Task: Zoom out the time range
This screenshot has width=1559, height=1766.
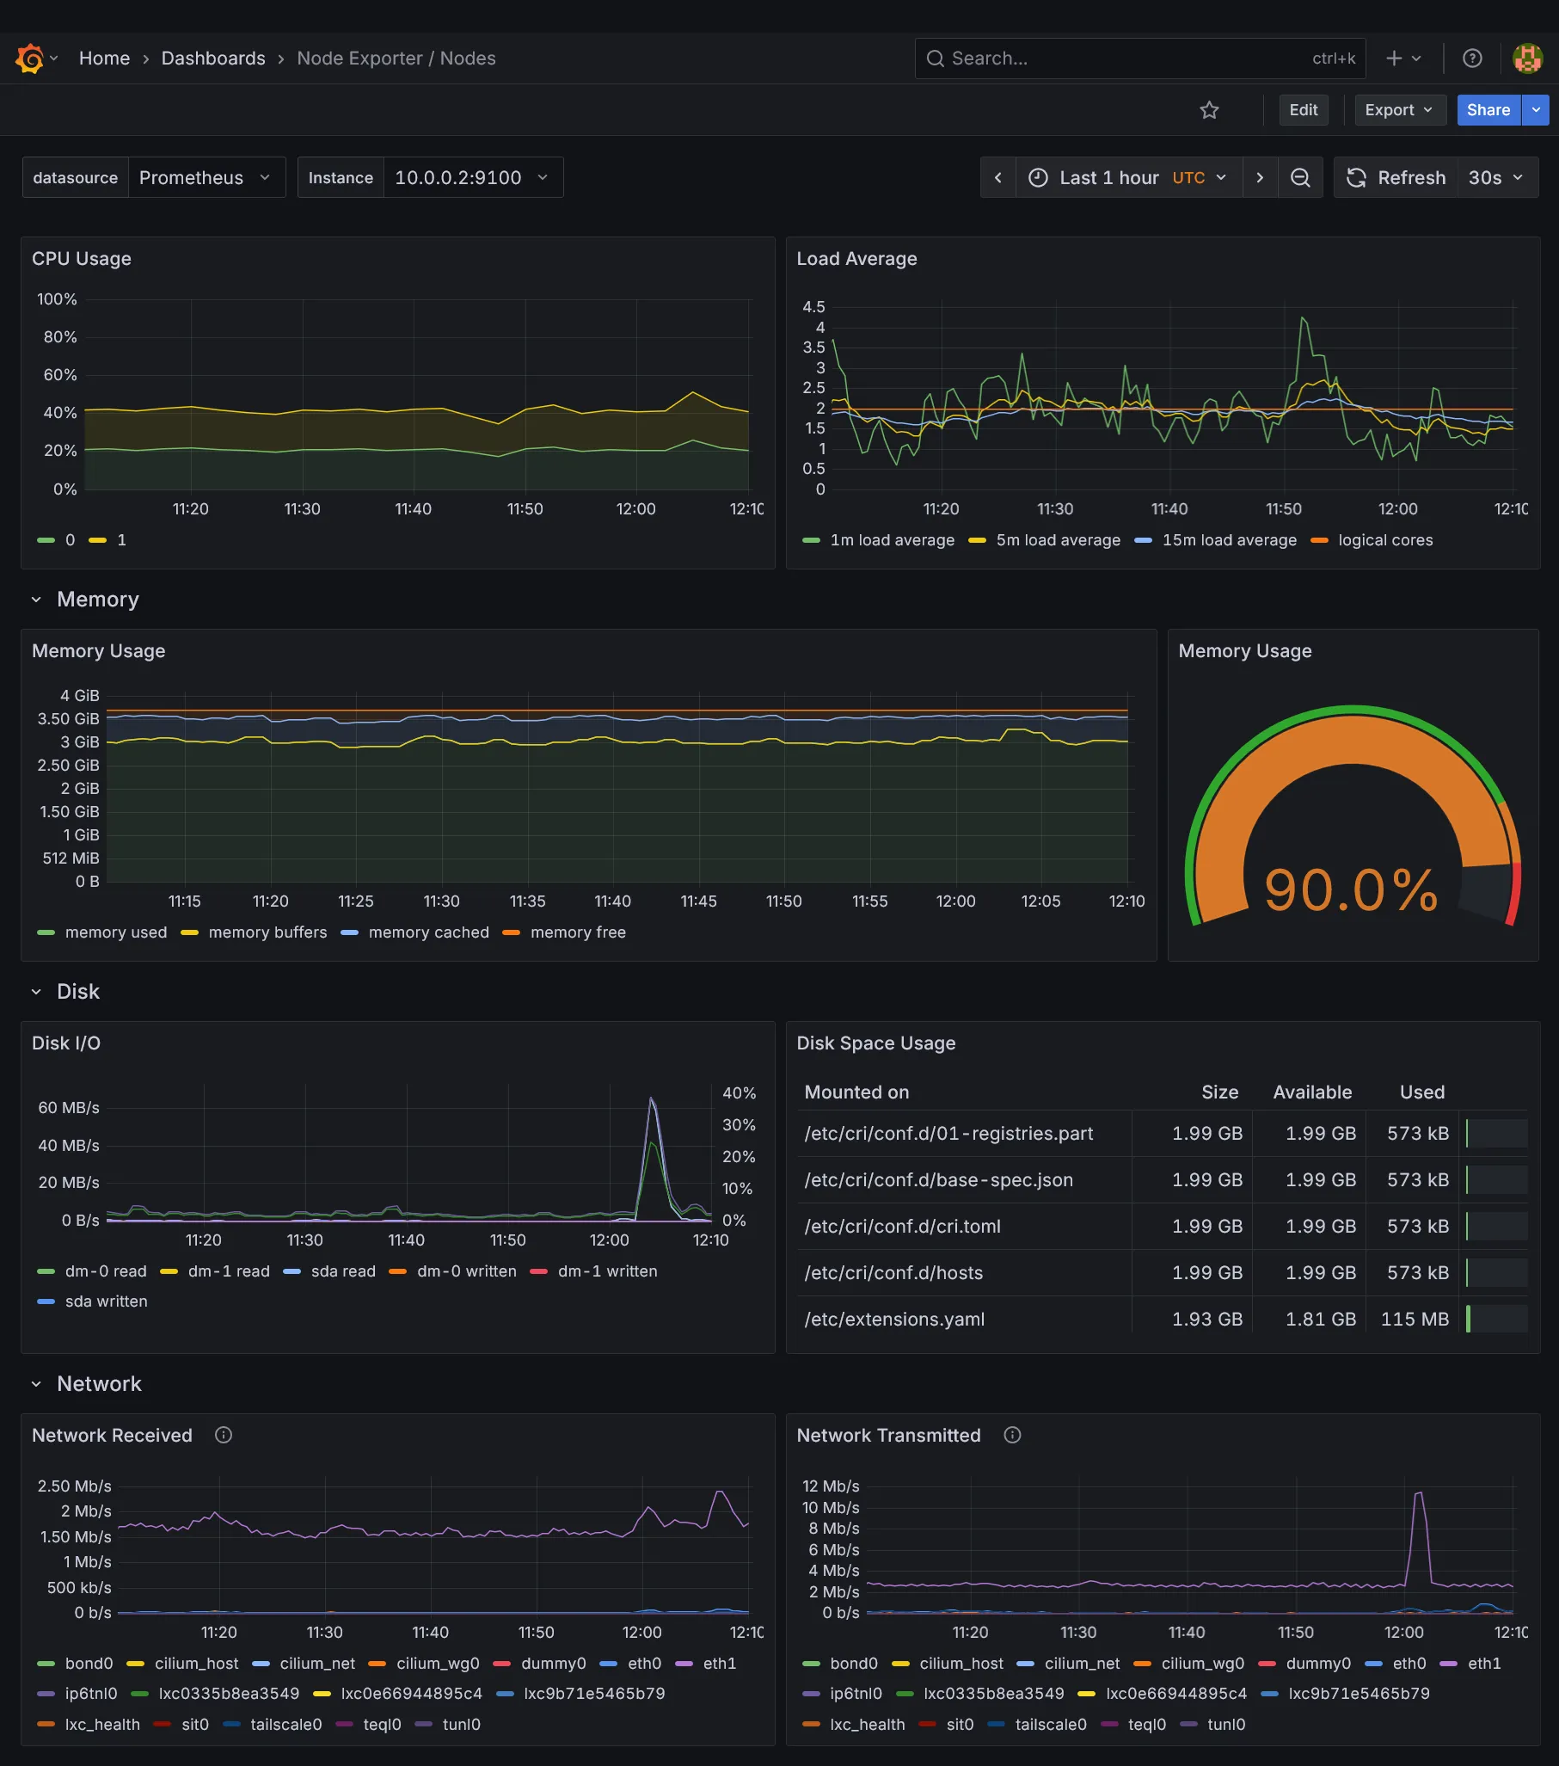Action: [1300, 177]
